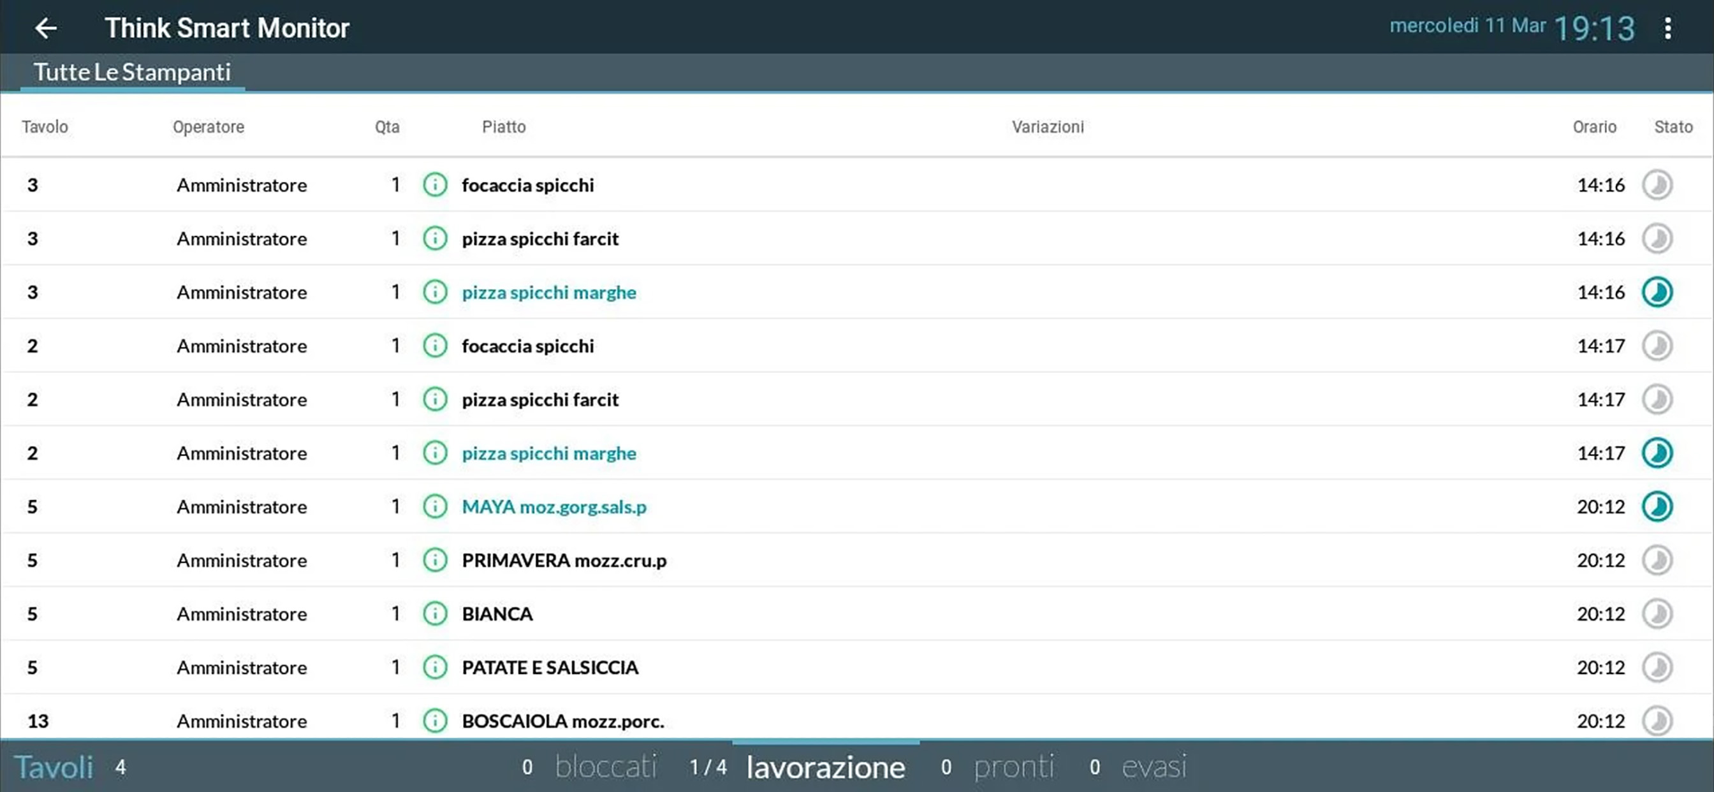Select table 3 pizza spicchi marghe text

(549, 292)
